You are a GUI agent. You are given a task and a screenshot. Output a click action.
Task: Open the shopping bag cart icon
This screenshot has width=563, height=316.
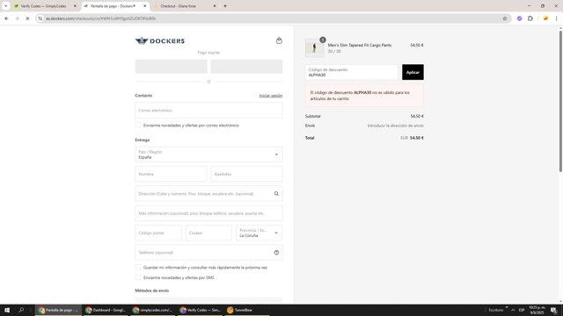click(x=279, y=40)
